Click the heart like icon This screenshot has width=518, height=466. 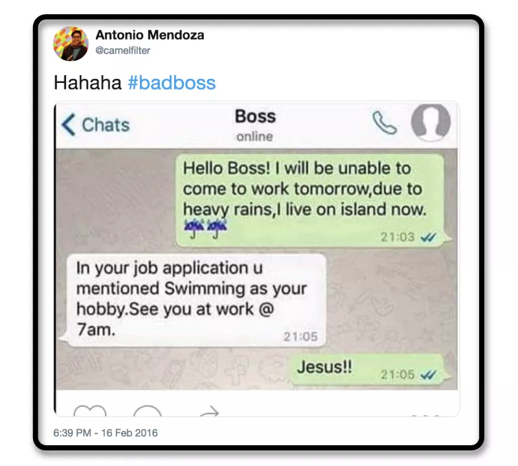click(90, 410)
